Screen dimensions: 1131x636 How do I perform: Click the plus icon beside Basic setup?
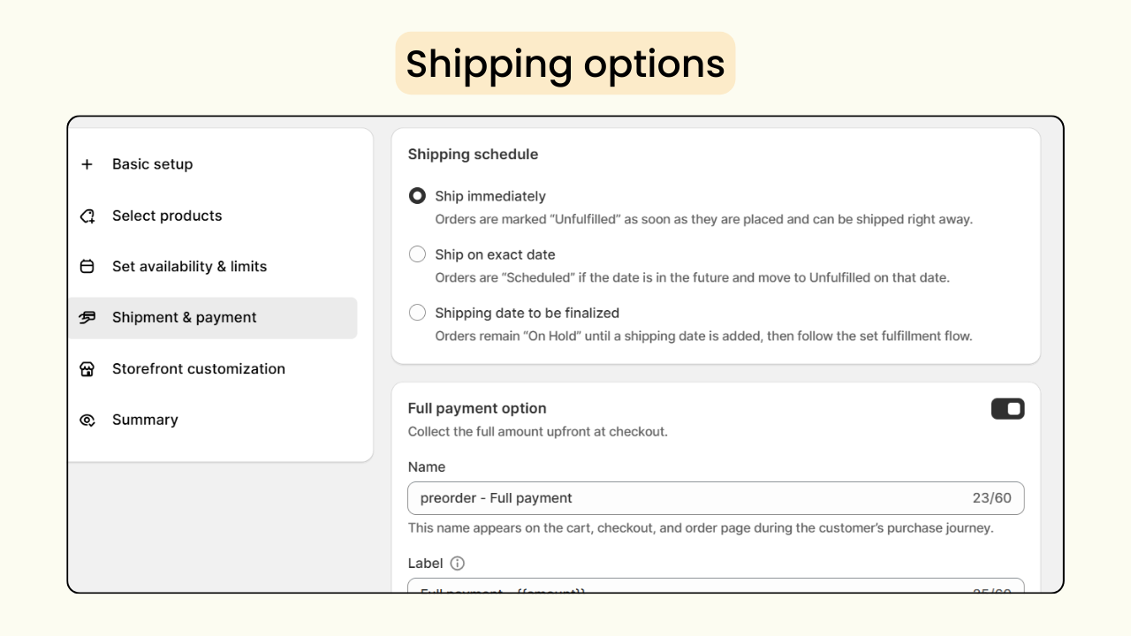(87, 163)
